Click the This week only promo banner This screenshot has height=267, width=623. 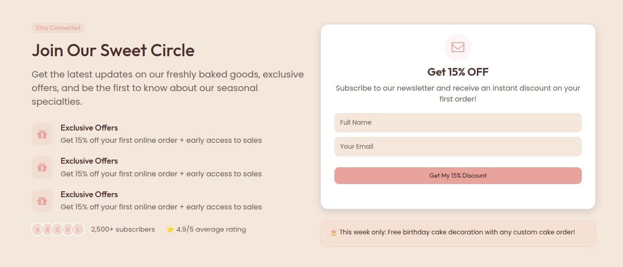[458, 233]
